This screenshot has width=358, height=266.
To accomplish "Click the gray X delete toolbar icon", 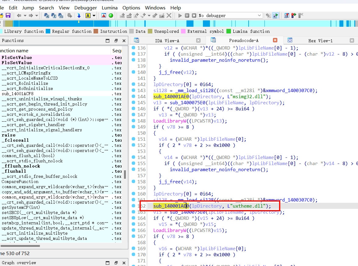I will [x=169, y=16].
